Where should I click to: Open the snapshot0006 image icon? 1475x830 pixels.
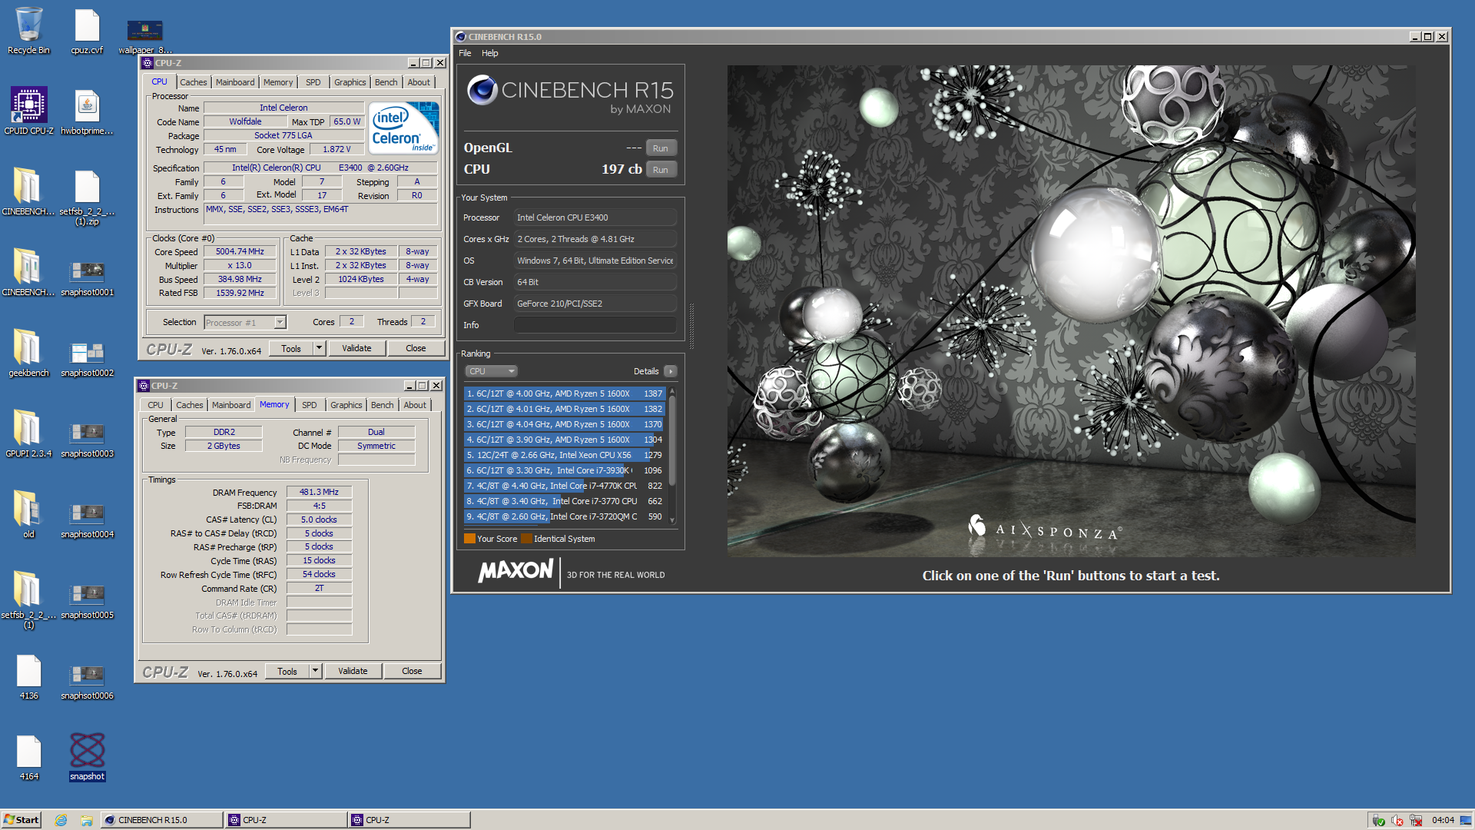pos(87,682)
